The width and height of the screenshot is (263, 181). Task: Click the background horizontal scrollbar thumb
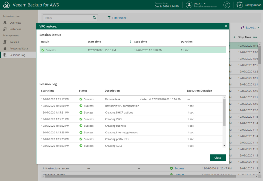[140, 176]
